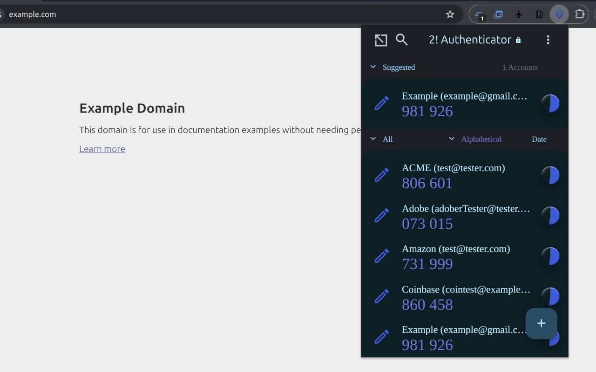Click the 981 926 code for Example
Viewport: 596px width, 372px height.
point(427,111)
